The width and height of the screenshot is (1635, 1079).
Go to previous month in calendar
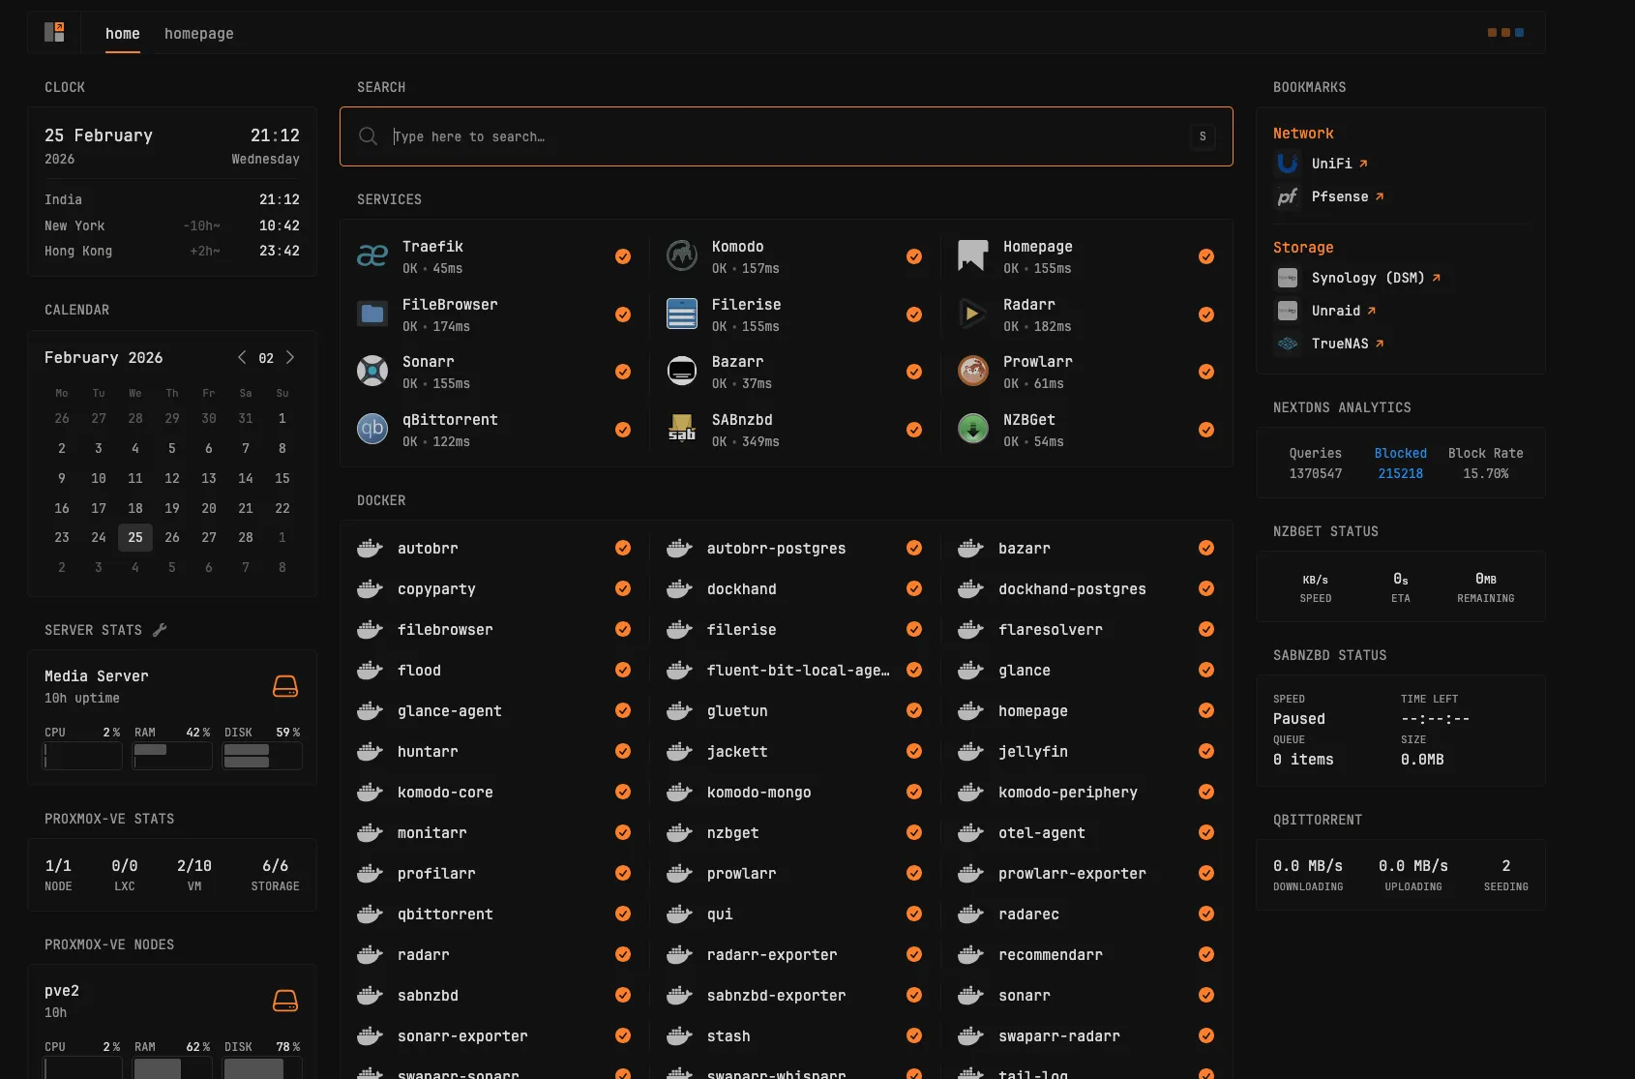click(x=242, y=357)
